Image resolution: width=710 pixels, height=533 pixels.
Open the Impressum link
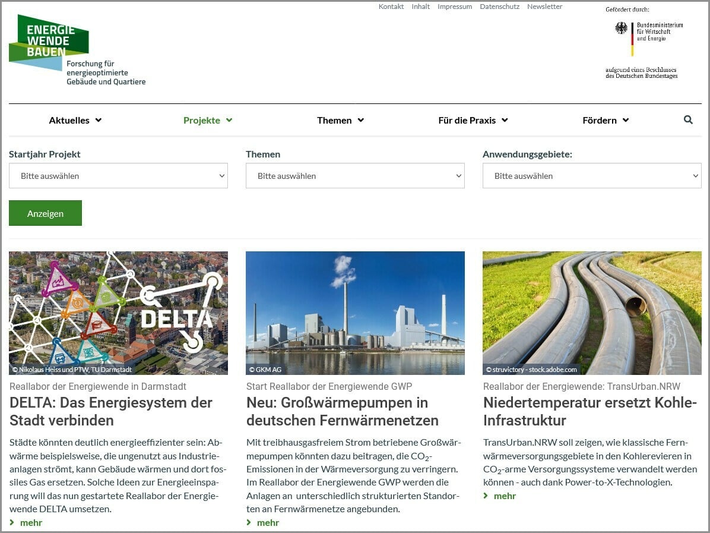tap(455, 7)
